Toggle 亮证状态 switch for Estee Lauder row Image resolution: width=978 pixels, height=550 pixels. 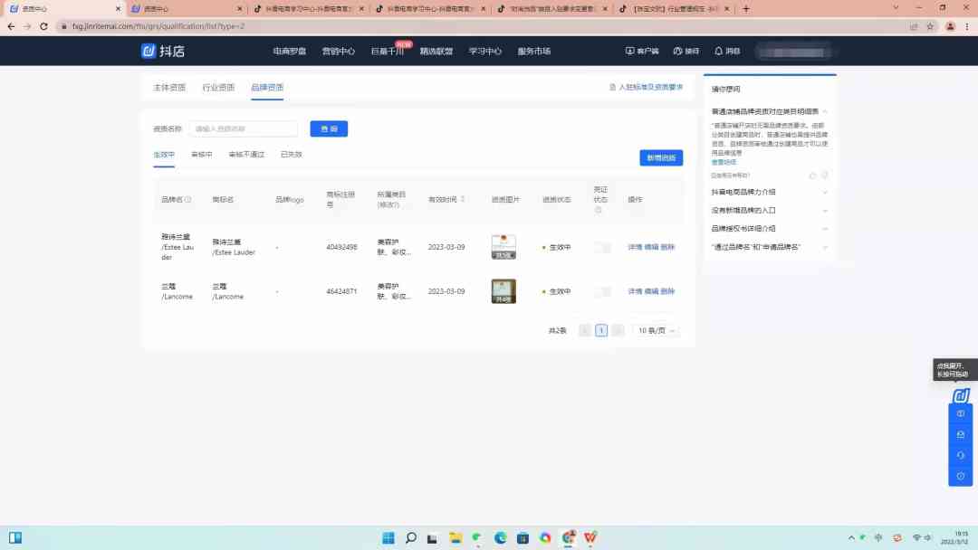click(x=602, y=247)
